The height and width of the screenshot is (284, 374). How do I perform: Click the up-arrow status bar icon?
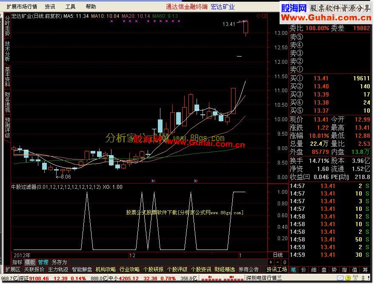pyautogui.click(x=363, y=278)
